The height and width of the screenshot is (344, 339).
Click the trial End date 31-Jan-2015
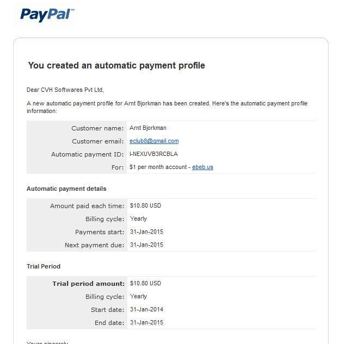coord(146,322)
